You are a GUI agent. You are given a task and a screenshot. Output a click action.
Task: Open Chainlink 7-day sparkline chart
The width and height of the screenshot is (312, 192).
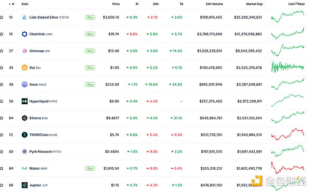(288, 33)
